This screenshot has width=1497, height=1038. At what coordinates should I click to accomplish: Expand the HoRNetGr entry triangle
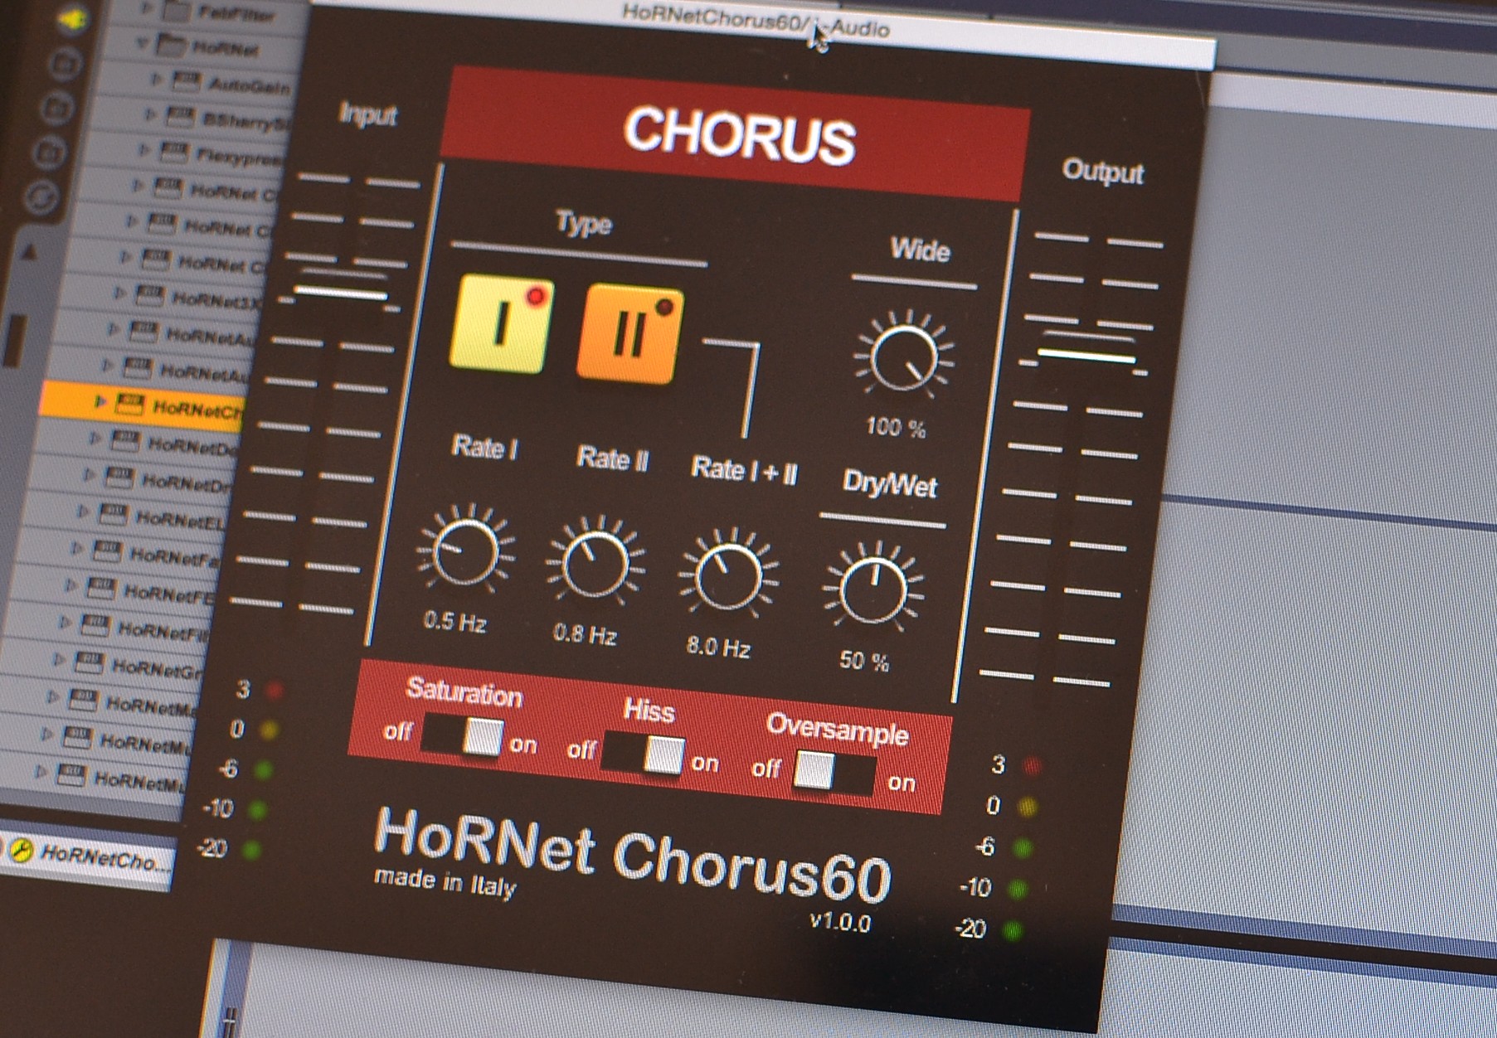pyautogui.click(x=59, y=660)
